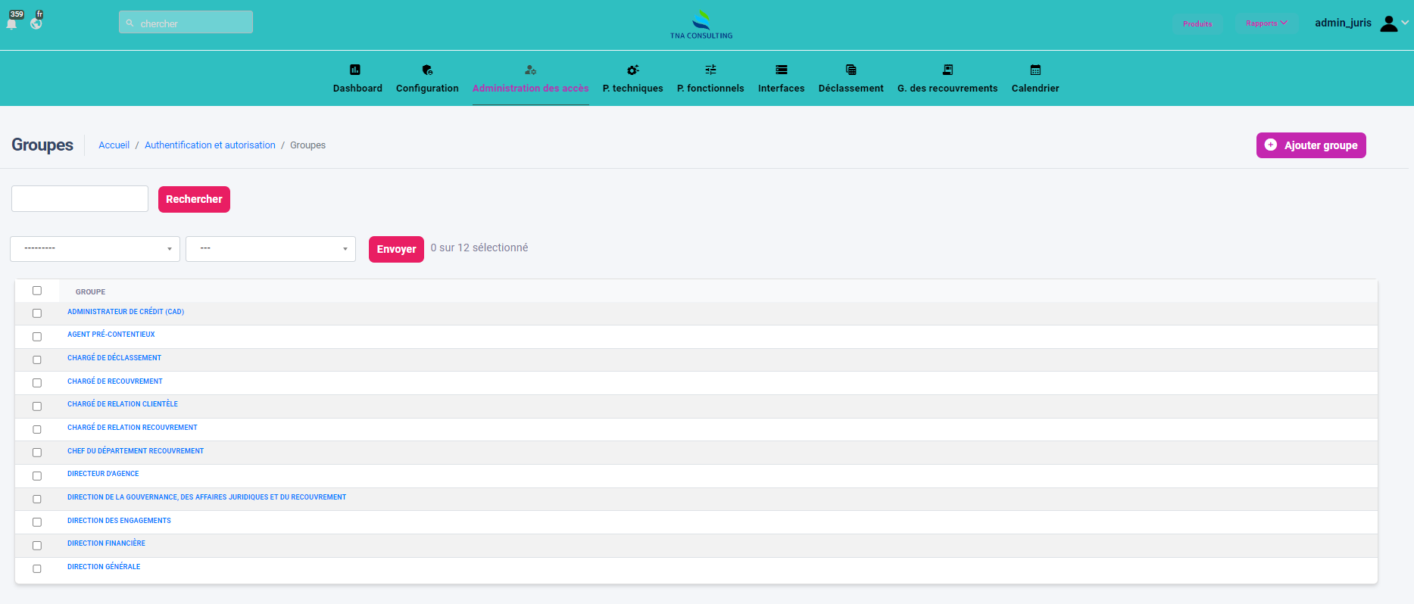Click the notifications bell icon
1414x604 pixels.
(12, 23)
